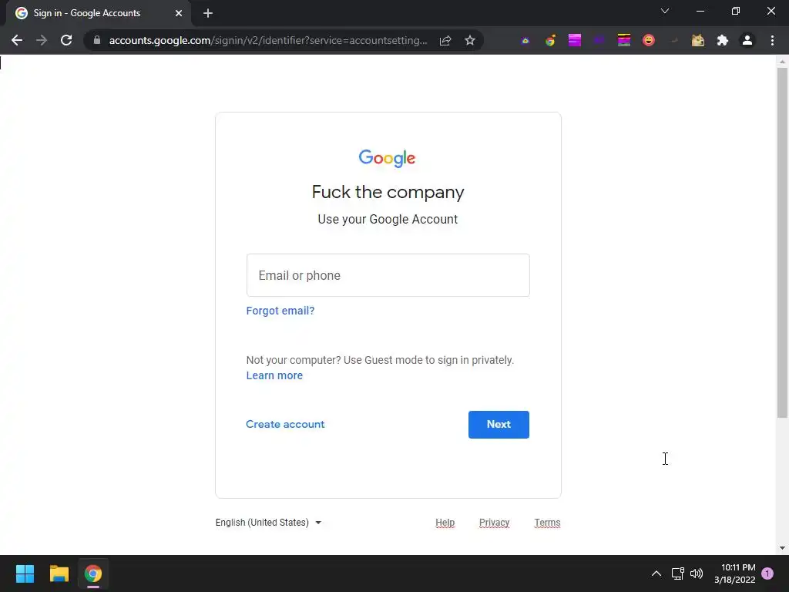Bookmark this page with the star
789x592 pixels.
[470, 40]
